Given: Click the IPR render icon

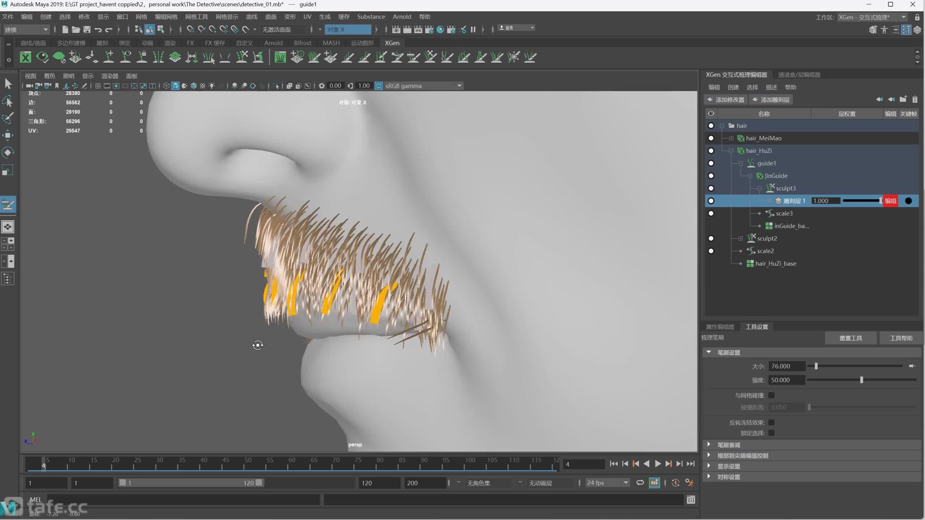Looking at the screenshot, I should (418, 29).
